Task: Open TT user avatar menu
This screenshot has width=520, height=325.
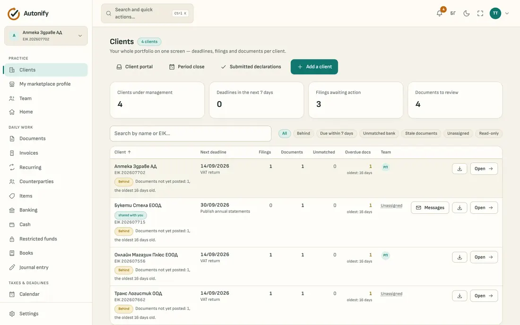Action: click(x=495, y=13)
